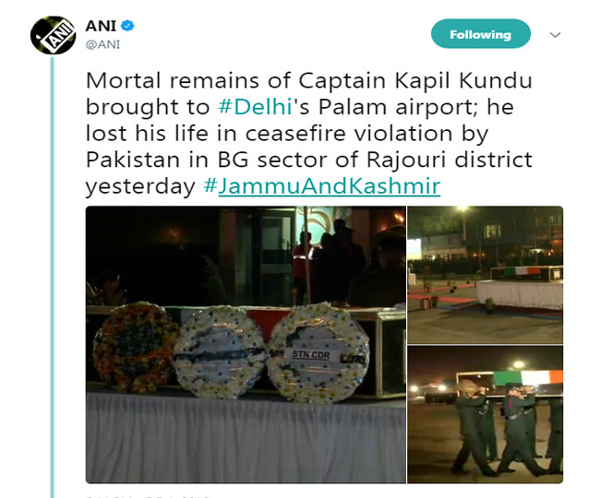The image size is (600, 498).
Task: Toggle the Following button
Action: point(481,34)
